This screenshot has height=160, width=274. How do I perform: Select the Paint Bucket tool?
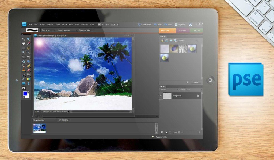24,79
